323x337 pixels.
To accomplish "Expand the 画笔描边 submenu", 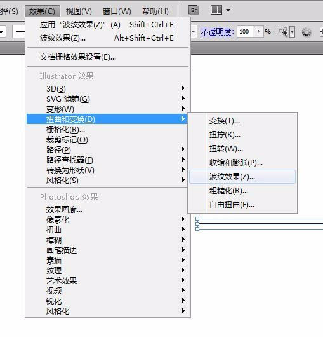I will tap(108, 250).
